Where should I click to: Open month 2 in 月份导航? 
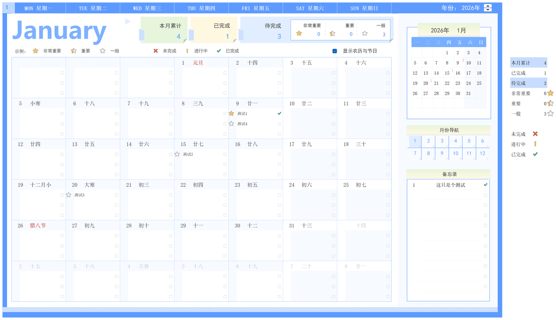click(428, 141)
